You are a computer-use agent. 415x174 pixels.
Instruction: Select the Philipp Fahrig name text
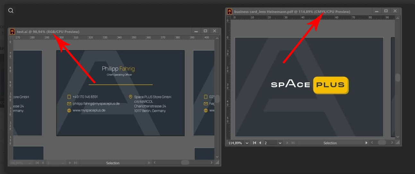(x=118, y=69)
